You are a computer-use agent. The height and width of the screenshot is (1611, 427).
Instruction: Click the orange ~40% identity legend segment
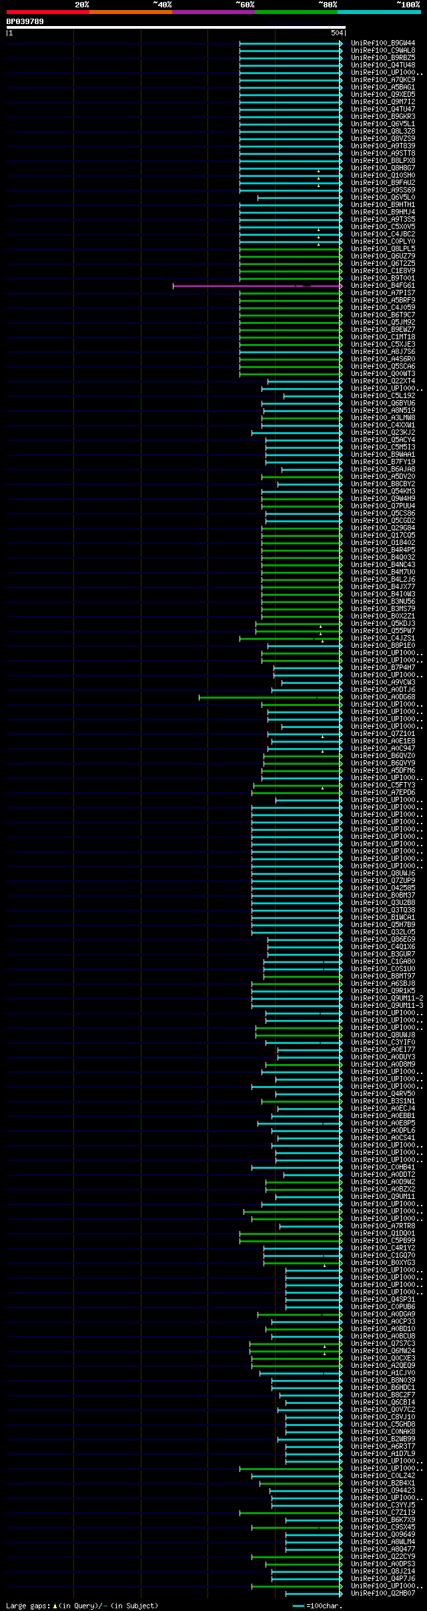[x=130, y=12]
